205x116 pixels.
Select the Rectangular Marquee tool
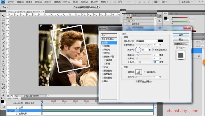pos(3,20)
